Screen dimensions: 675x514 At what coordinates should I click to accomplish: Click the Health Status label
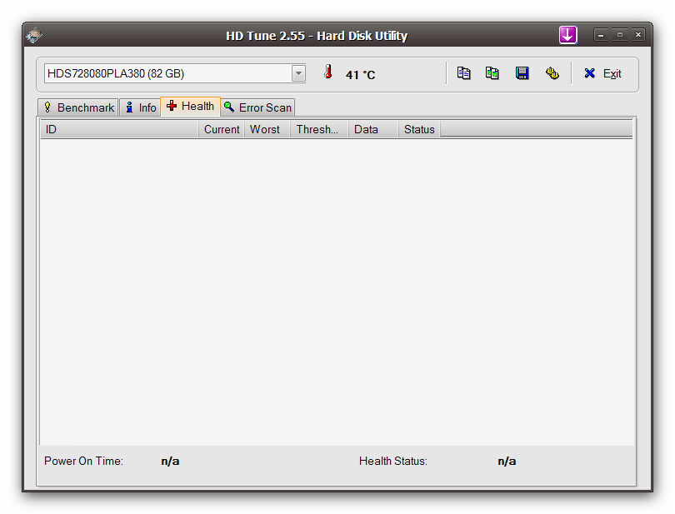click(x=393, y=461)
